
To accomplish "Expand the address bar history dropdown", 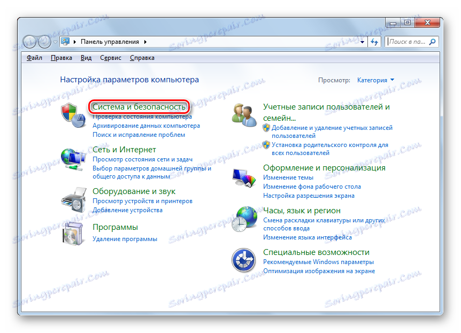I will [x=362, y=42].
